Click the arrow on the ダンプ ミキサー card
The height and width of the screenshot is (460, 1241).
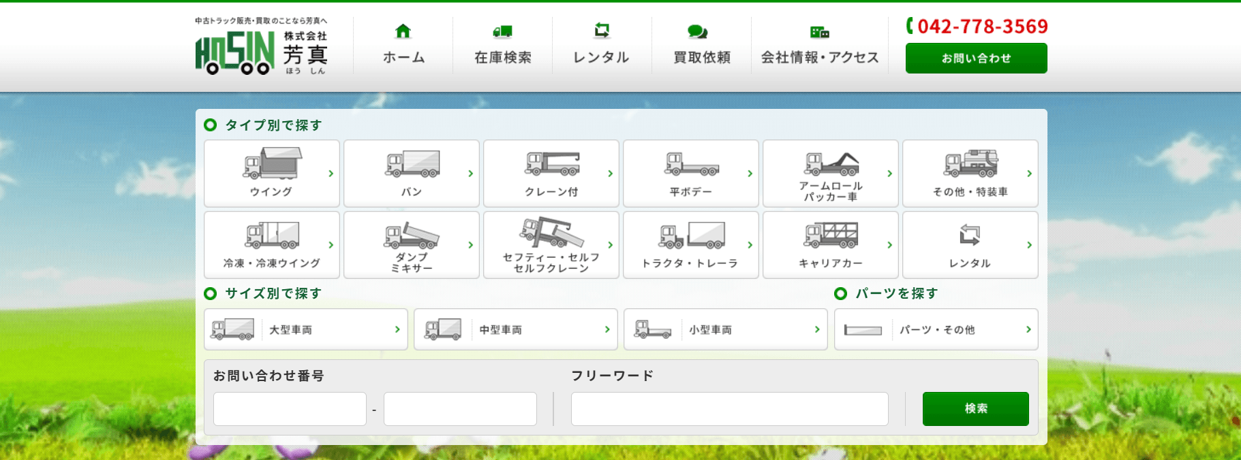coord(471,245)
